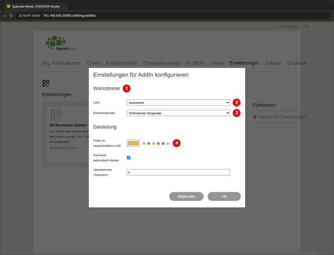Click the browser address bar URL
This screenshot has width=334, height=255.
[69, 16]
